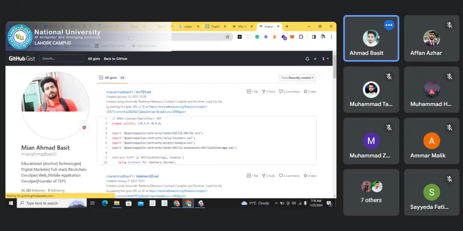
Task: Expand the GitHub user avatar menu
Action: [325, 59]
